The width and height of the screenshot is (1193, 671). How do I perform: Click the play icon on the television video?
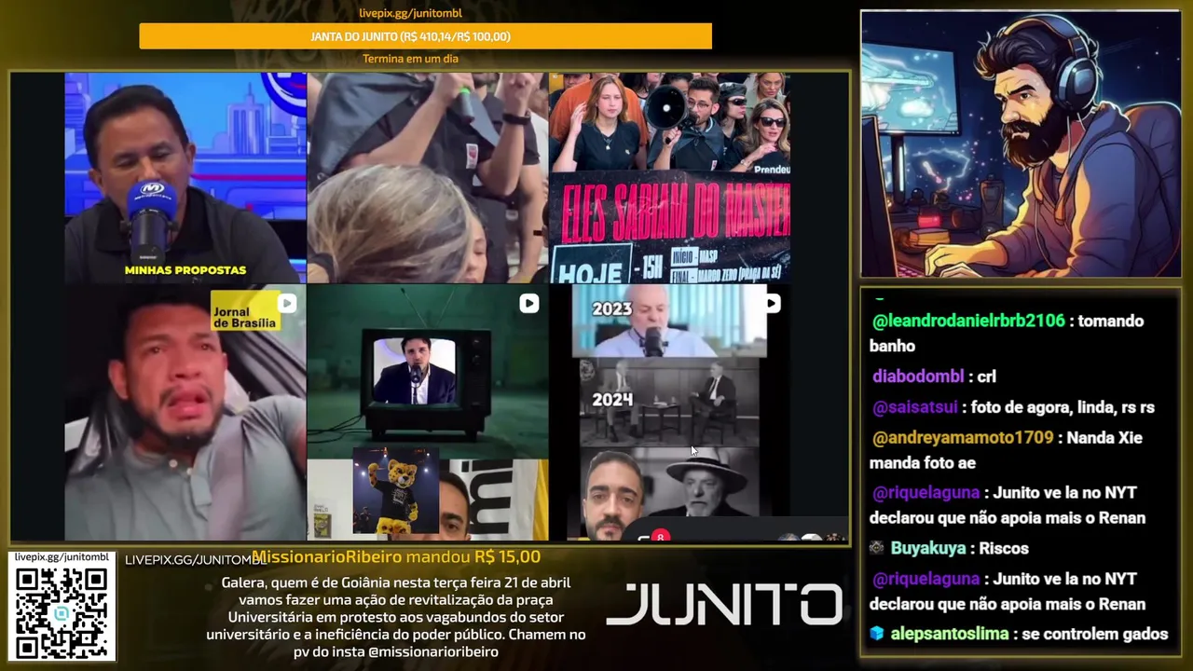pos(528,303)
